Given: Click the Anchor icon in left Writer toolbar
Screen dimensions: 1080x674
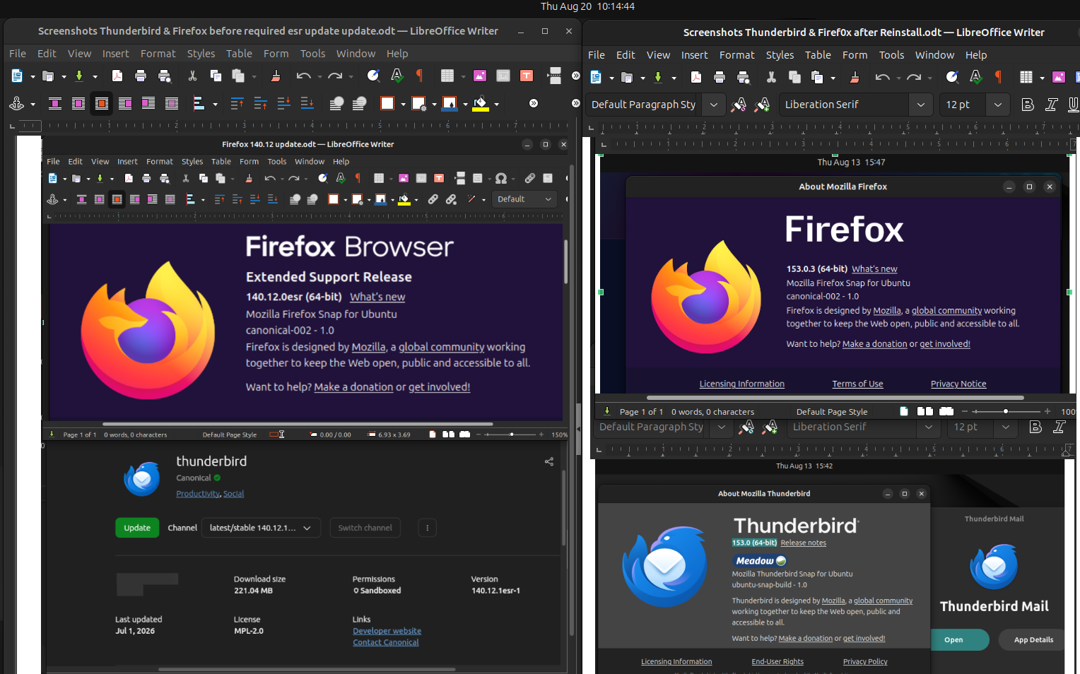Looking at the screenshot, I should pyautogui.click(x=17, y=104).
